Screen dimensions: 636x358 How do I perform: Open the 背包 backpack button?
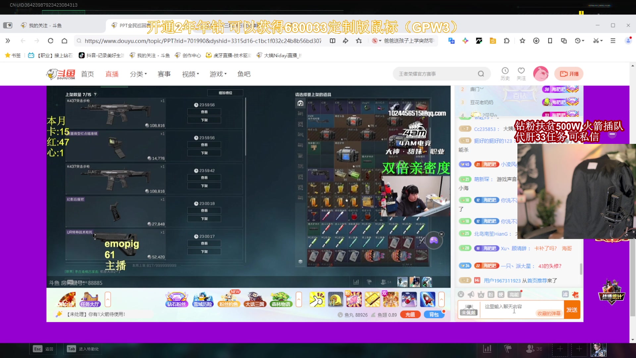(434, 315)
